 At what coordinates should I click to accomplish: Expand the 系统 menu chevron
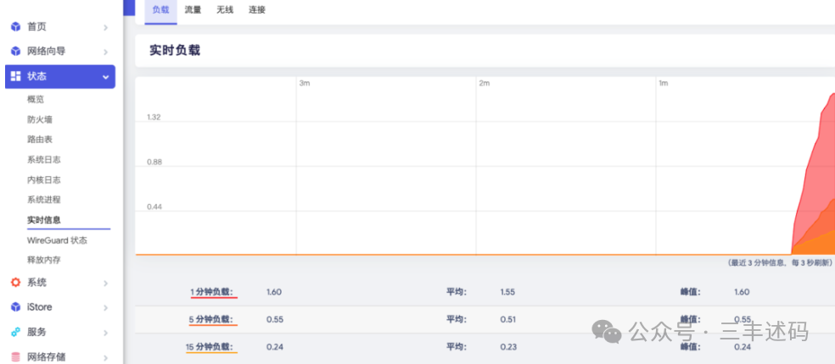pos(105,283)
